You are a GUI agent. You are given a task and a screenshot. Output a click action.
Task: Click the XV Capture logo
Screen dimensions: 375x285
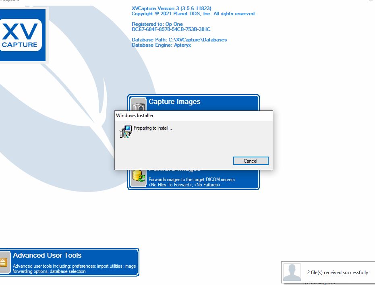point(22,35)
